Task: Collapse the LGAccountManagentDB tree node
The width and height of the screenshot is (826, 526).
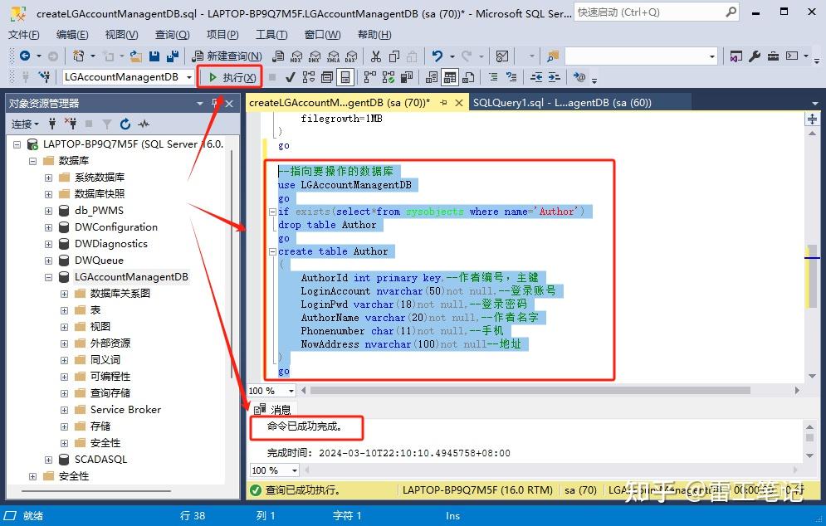Action: pyautogui.click(x=48, y=277)
